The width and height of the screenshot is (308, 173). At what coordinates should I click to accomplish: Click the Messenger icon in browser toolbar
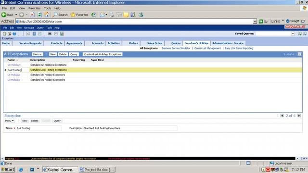(x=141, y=15)
